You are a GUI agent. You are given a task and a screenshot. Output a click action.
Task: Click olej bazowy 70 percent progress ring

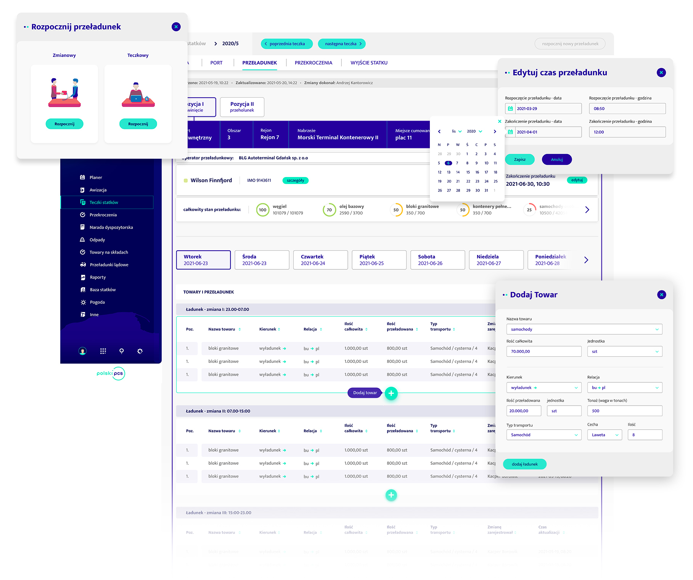pos(329,210)
